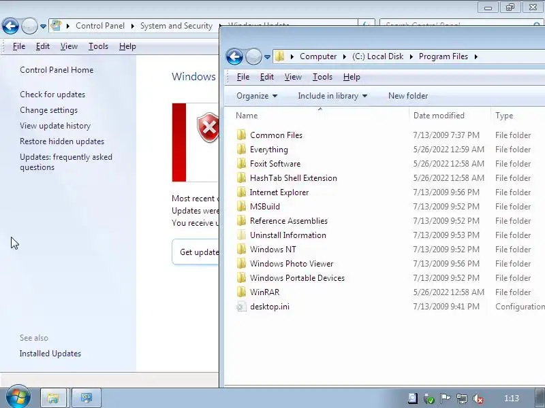The height and width of the screenshot is (408, 545).
Task: Open View update history link
Action: pyautogui.click(x=55, y=126)
